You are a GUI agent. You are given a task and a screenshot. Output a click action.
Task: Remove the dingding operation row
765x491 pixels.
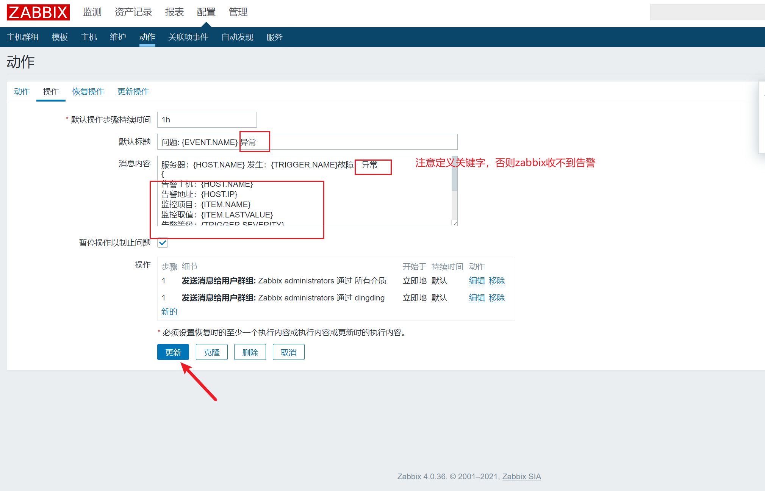click(x=497, y=298)
